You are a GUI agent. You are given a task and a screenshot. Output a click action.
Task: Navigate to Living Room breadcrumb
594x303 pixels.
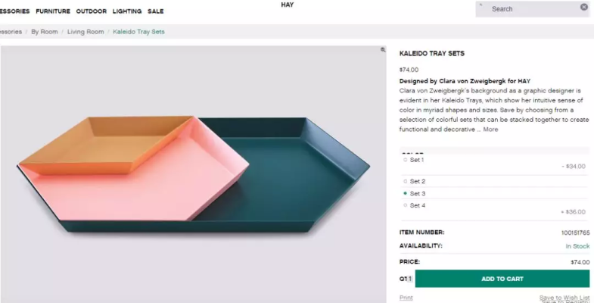pos(86,32)
